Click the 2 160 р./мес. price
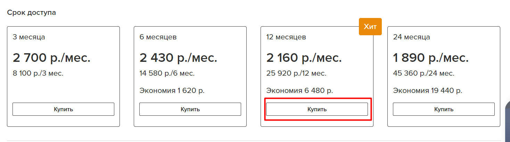 pyautogui.click(x=304, y=57)
